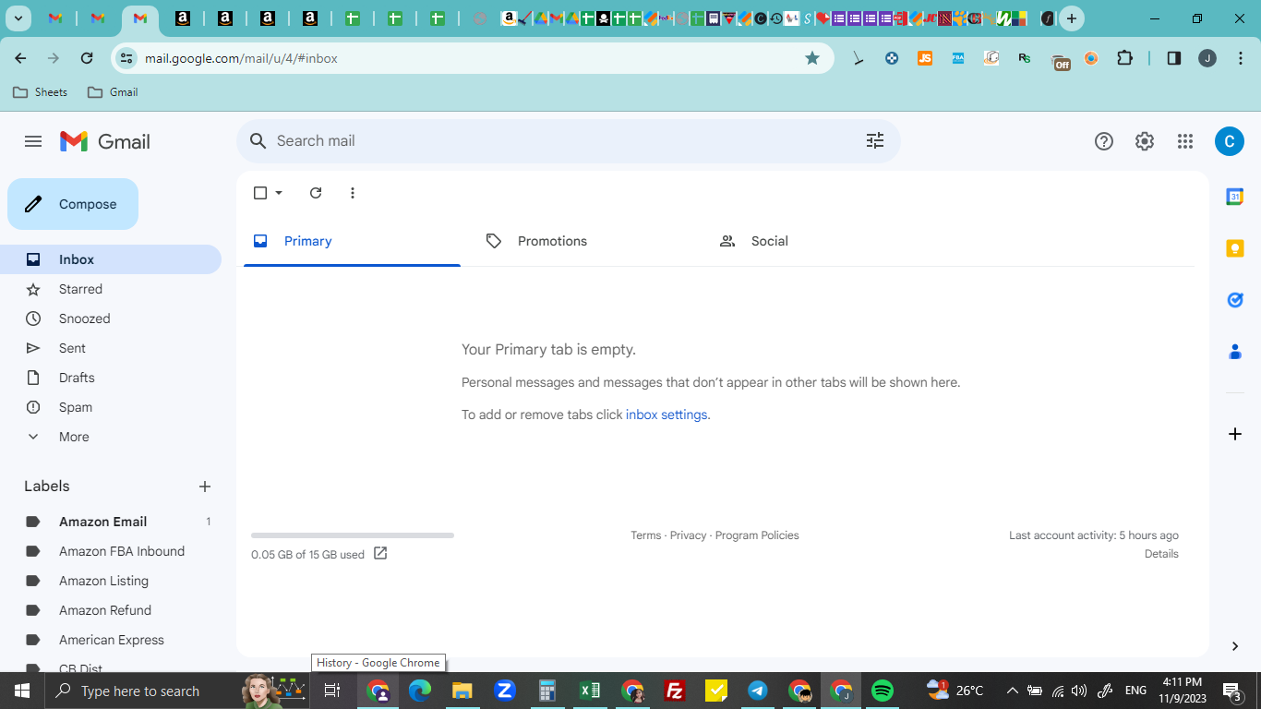Open Excel from the taskbar

pyautogui.click(x=590, y=691)
